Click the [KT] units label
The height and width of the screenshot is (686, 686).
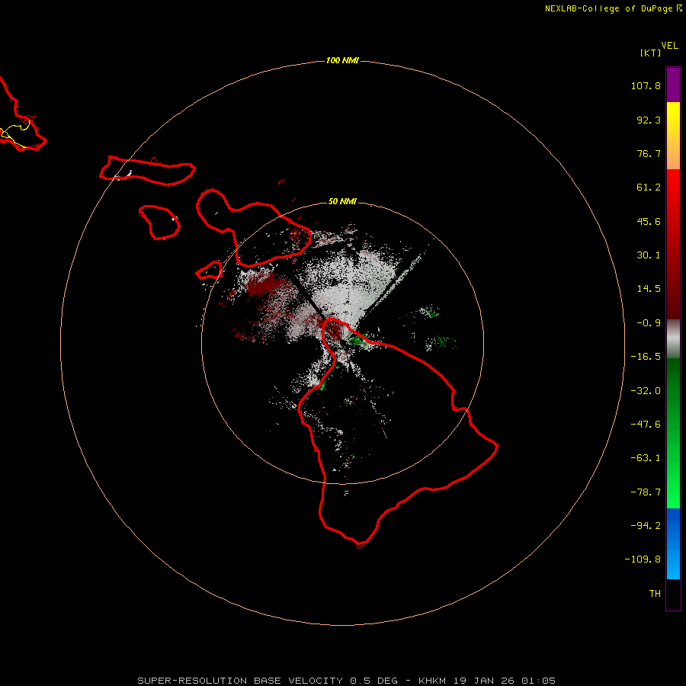click(x=650, y=53)
